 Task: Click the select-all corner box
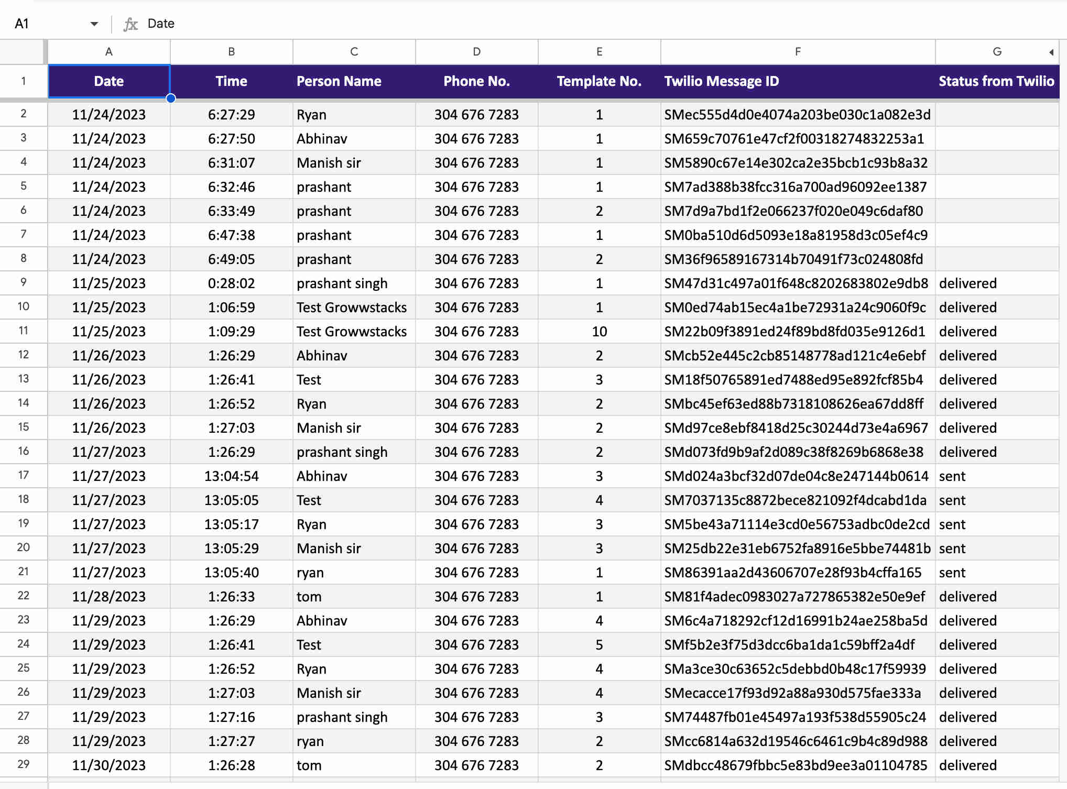click(x=22, y=52)
